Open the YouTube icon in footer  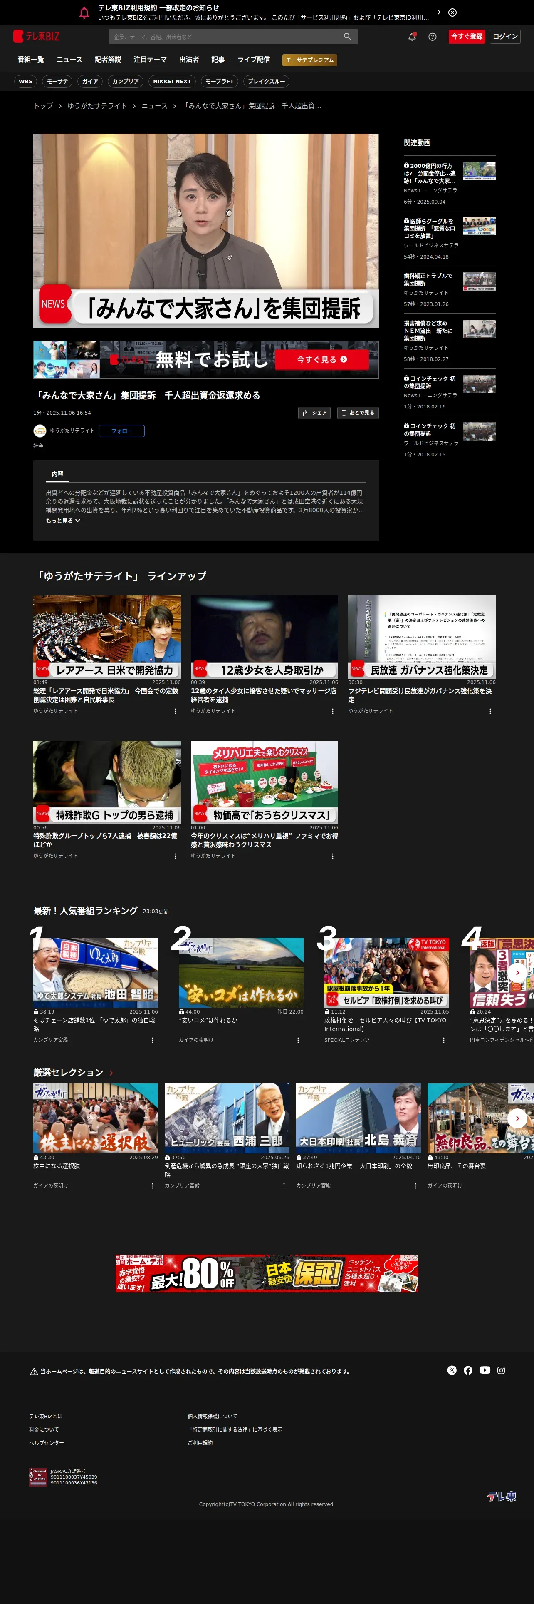pos(485,1370)
